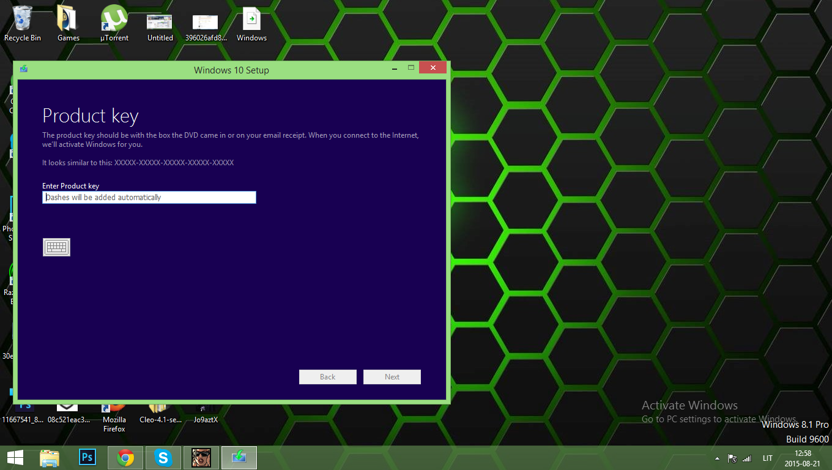Click the Back button in Setup
The image size is (832, 470).
coord(328,377)
